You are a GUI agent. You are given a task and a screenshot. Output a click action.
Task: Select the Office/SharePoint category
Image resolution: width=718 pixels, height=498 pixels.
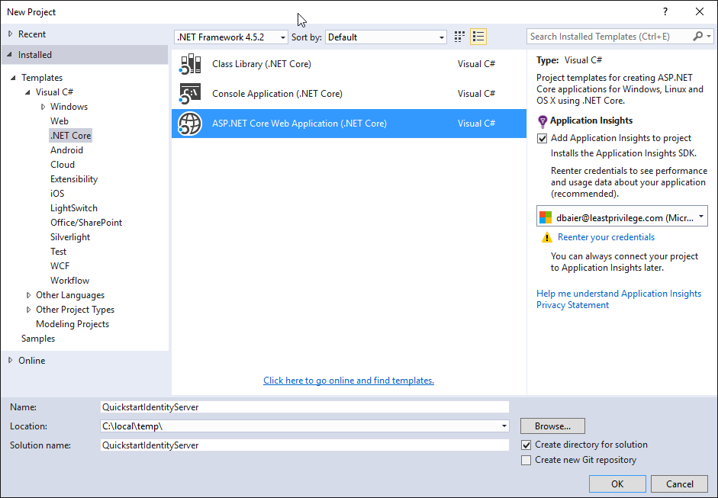86,223
